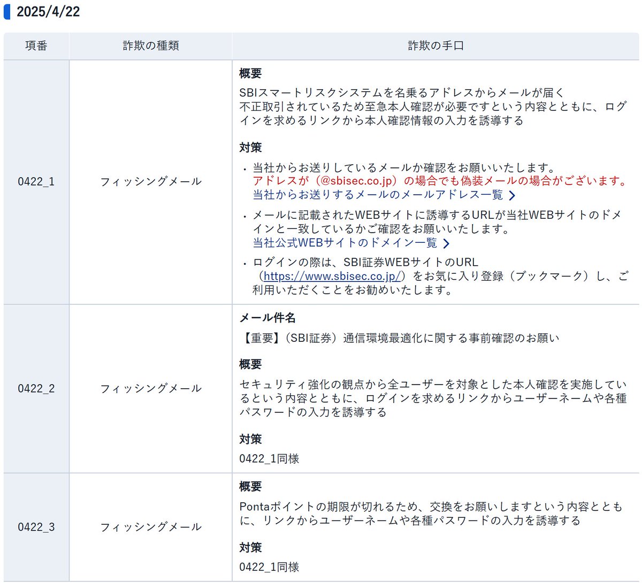Viewport: 642px width, 583px height.
Task: Click フィッシングメール in the third row
Action: tap(150, 526)
